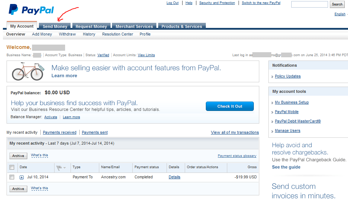Click the Payment To type cell
Image resolution: width=348 pixels, height=199 pixels.
click(83, 177)
